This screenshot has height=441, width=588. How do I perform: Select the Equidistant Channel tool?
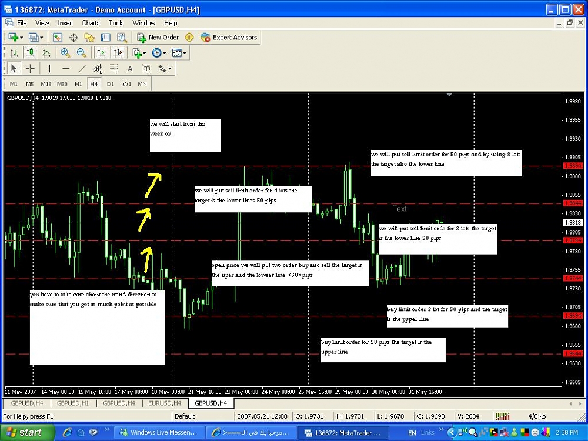click(x=98, y=68)
